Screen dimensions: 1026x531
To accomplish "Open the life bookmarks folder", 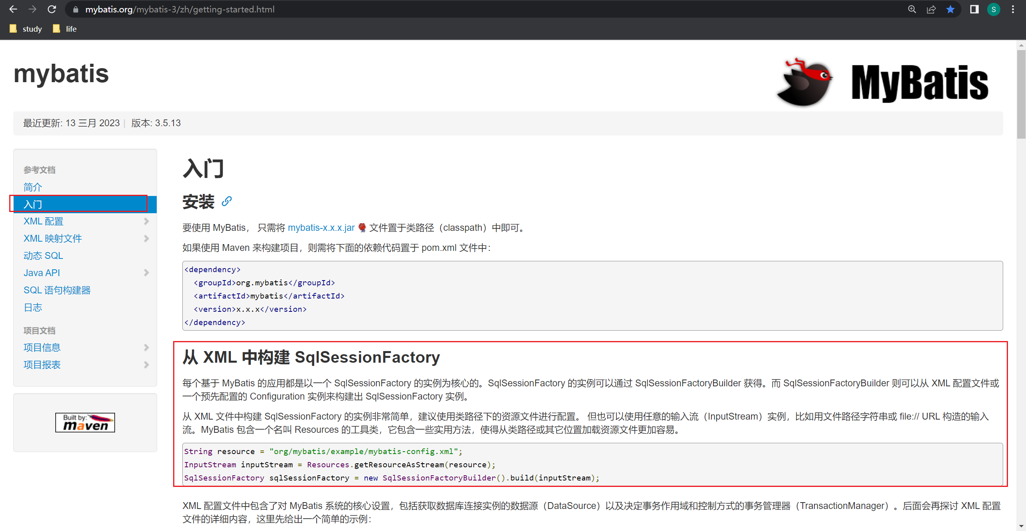I will [65, 29].
